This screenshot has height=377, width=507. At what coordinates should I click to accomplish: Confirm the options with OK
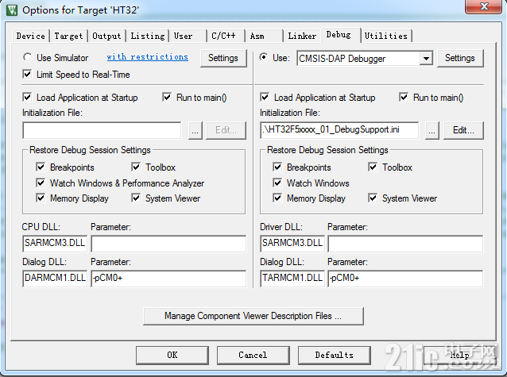point(172,355)
